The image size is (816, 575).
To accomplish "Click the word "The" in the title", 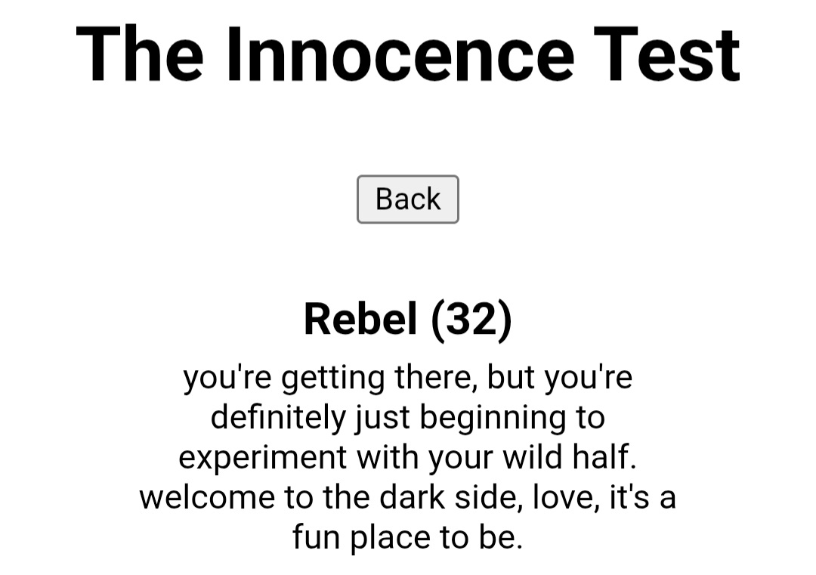I will [x=141, y=54].
